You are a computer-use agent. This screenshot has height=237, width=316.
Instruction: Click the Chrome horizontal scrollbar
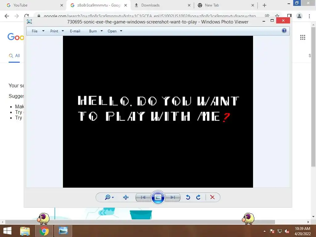pos(140,222)
